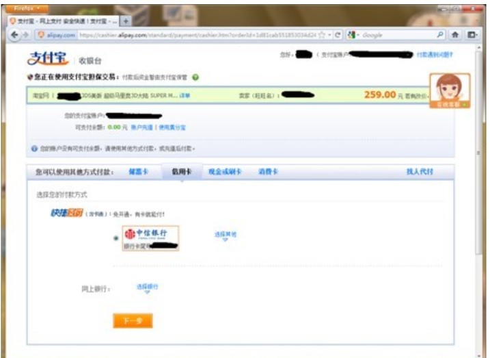Viewport: 490px width, 358px height.
Task: Click the blue info icon beside balance notice
Action: 34,149
